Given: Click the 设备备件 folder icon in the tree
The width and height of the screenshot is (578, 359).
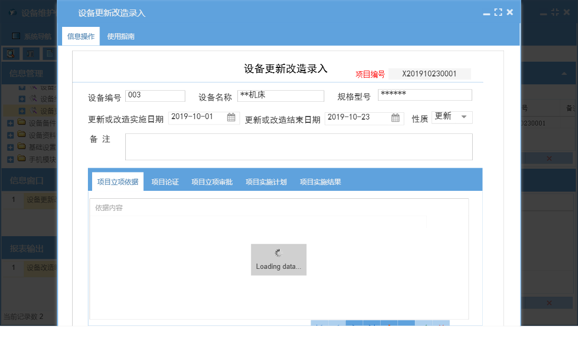Looking at the screenshot, I should 21,122.
